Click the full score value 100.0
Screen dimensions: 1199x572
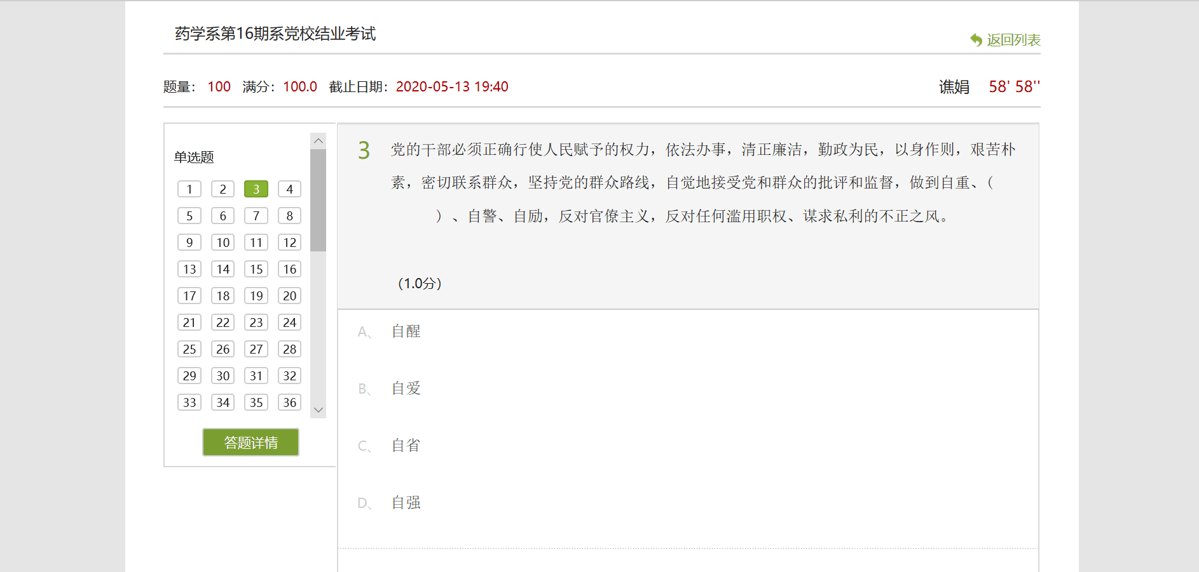coord(300,87)
